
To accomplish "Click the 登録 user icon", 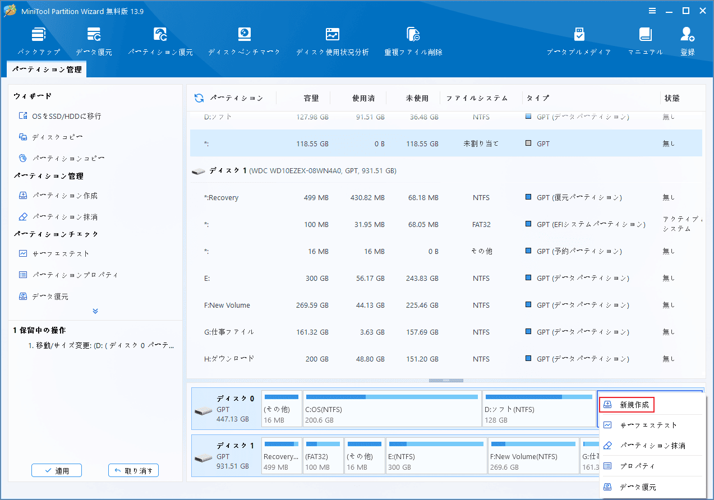I will (x=688, y=41).
